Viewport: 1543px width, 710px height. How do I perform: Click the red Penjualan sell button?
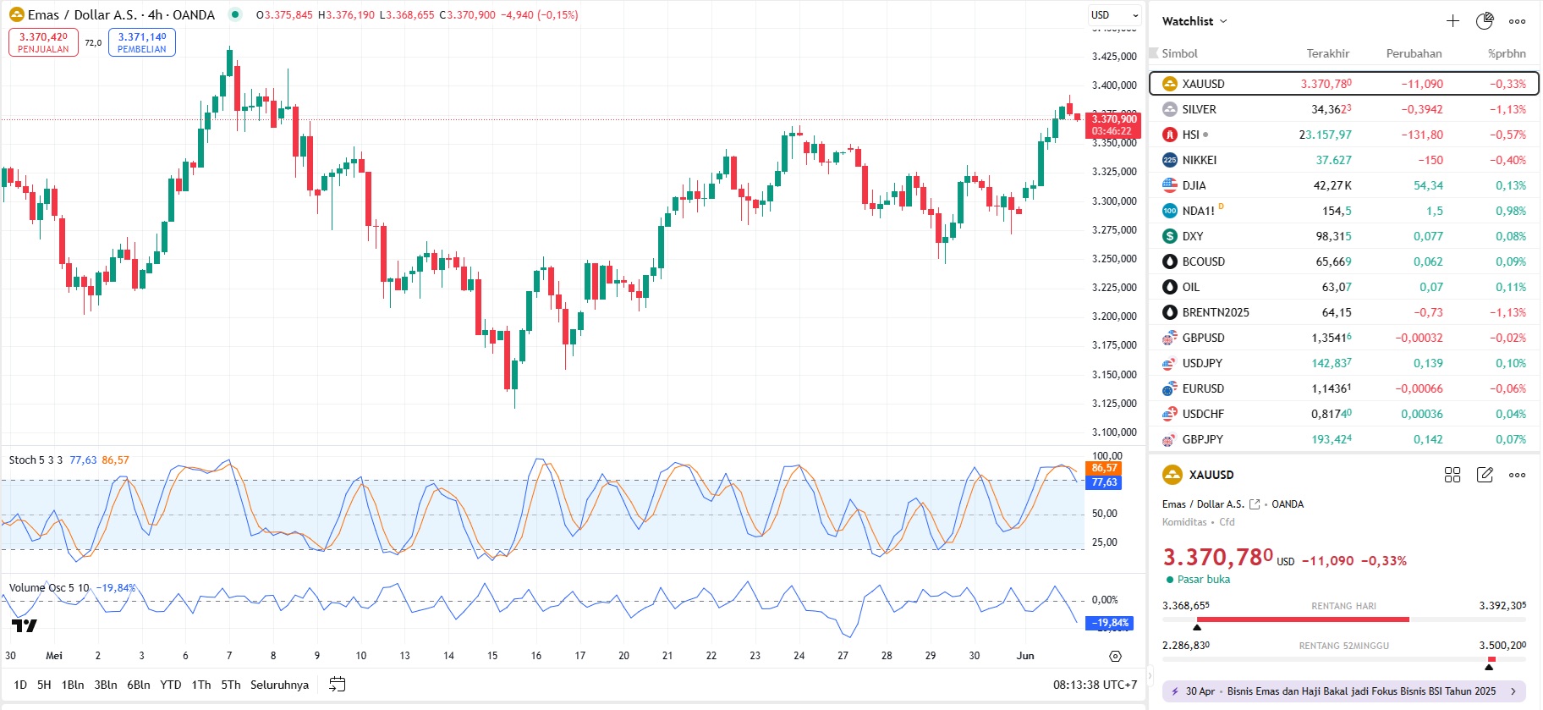tap(43, 42)
